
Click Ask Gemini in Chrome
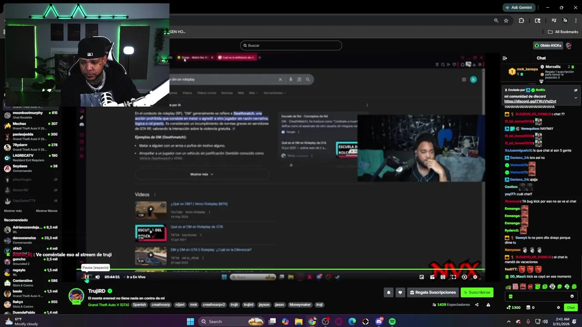520,8
